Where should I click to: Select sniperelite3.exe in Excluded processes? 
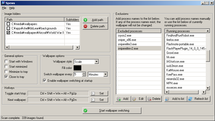139,44
